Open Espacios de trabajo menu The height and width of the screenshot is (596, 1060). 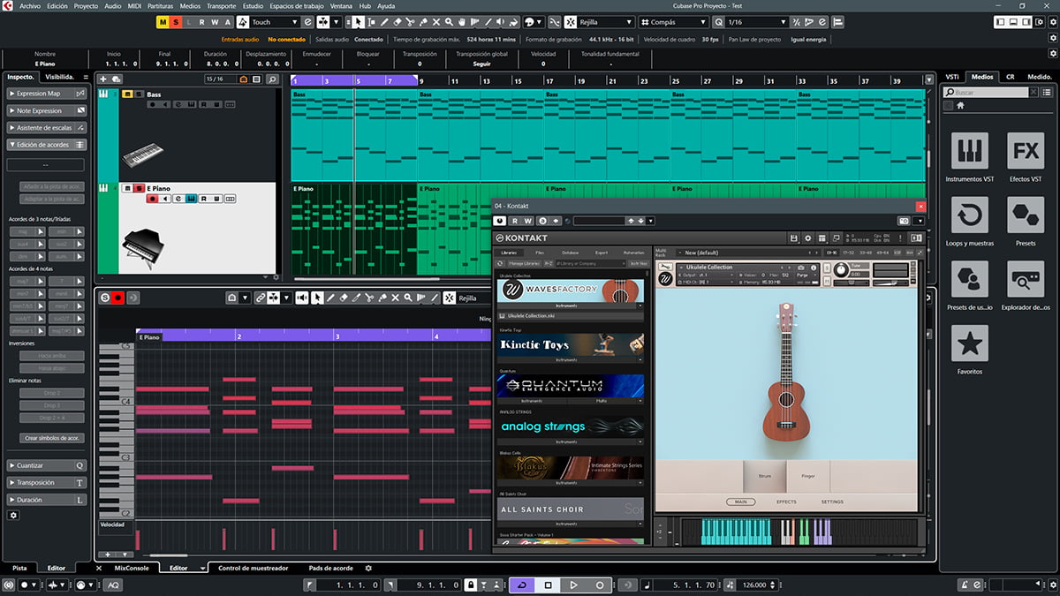[x=297, y=5]
